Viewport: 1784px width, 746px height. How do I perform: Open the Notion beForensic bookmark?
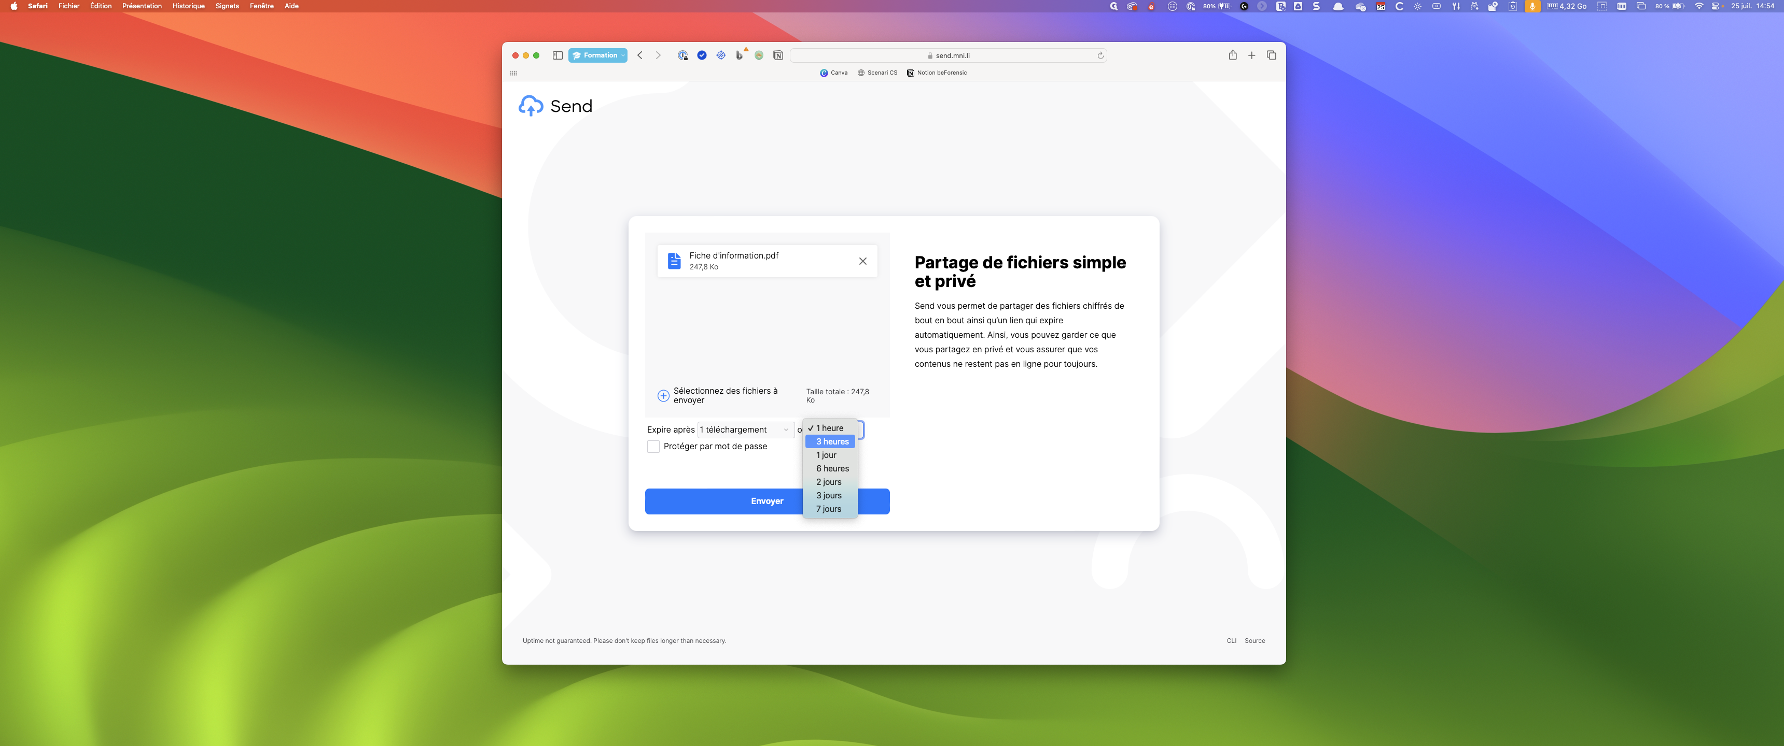tap(936, 73)
